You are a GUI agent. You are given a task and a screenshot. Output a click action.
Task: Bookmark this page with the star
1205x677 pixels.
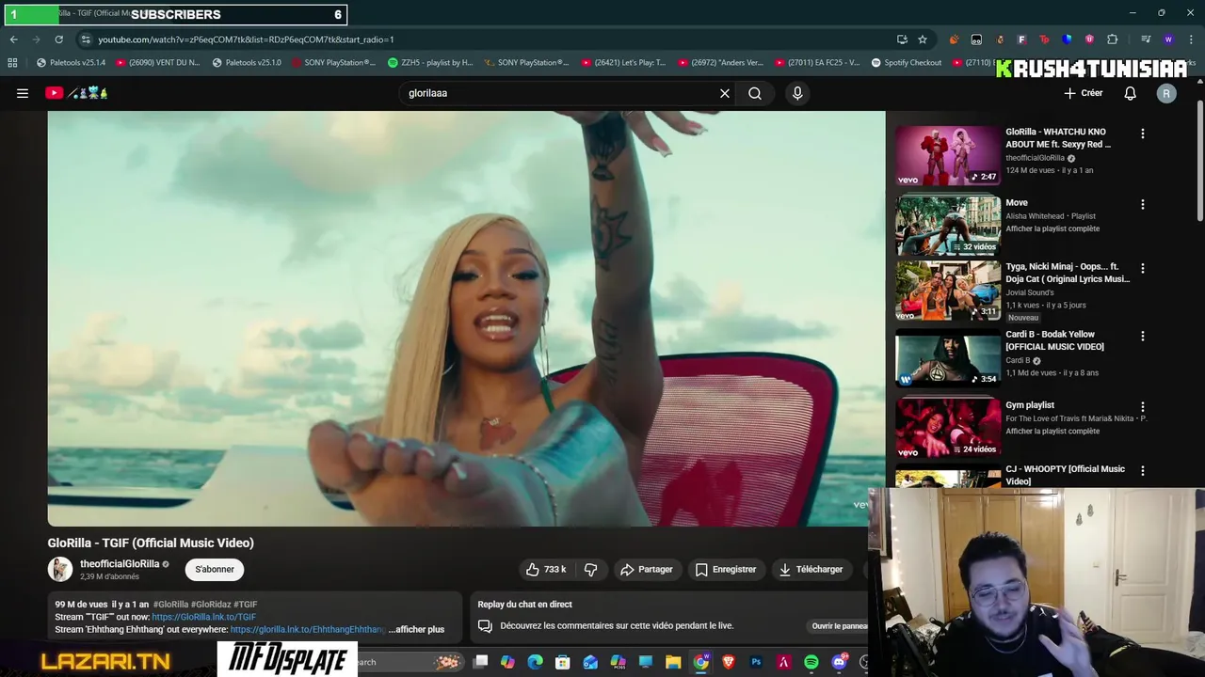[x=923, y=39]
